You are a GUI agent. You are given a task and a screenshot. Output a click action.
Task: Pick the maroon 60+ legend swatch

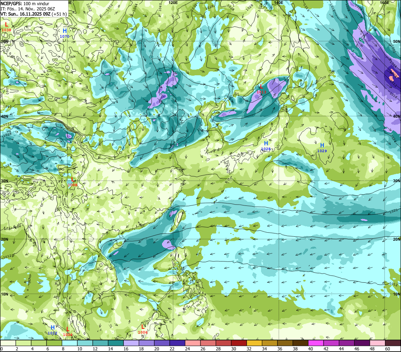[393, 343]
